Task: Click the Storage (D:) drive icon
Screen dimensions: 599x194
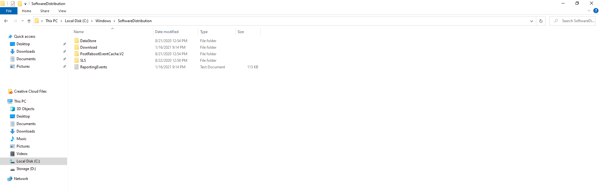Action: pos(12,169)
